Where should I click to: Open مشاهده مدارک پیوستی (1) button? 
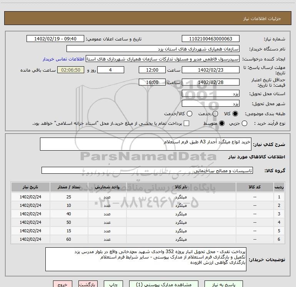coord(164,284)
